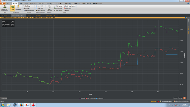
Task: Click the taskbar clock showing 27.04.2017
Action: pos(185,105)
